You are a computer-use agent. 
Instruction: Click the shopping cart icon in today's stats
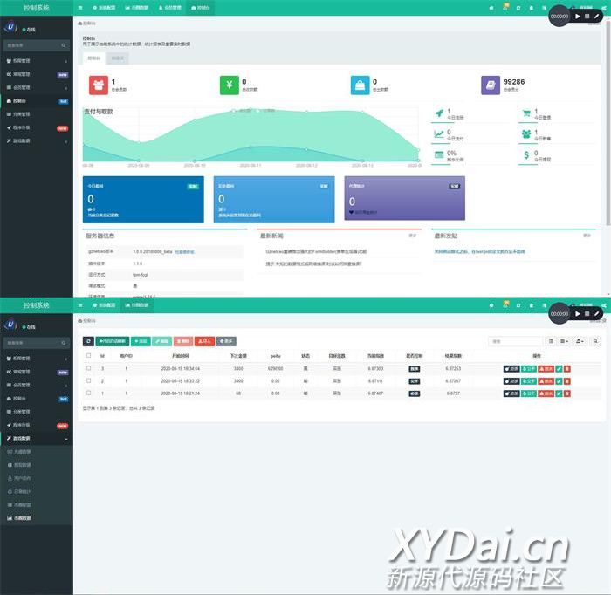click(x=526, y=113)
